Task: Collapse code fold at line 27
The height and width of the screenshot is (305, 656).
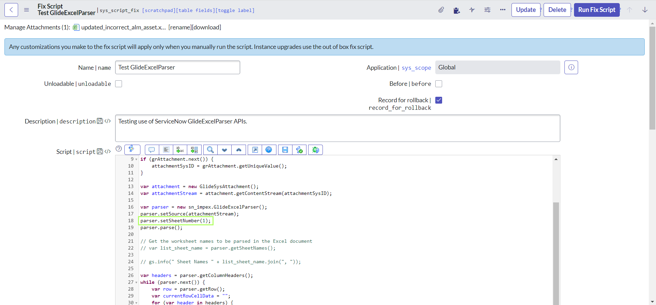Action: pos(136,282)
